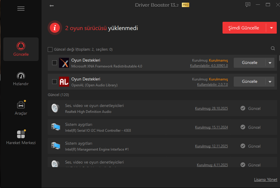Click the red info alert icon

55,28
